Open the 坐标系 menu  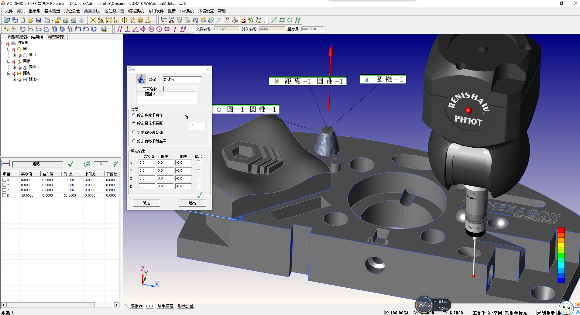pyautogui.click(x=34, y=11)
